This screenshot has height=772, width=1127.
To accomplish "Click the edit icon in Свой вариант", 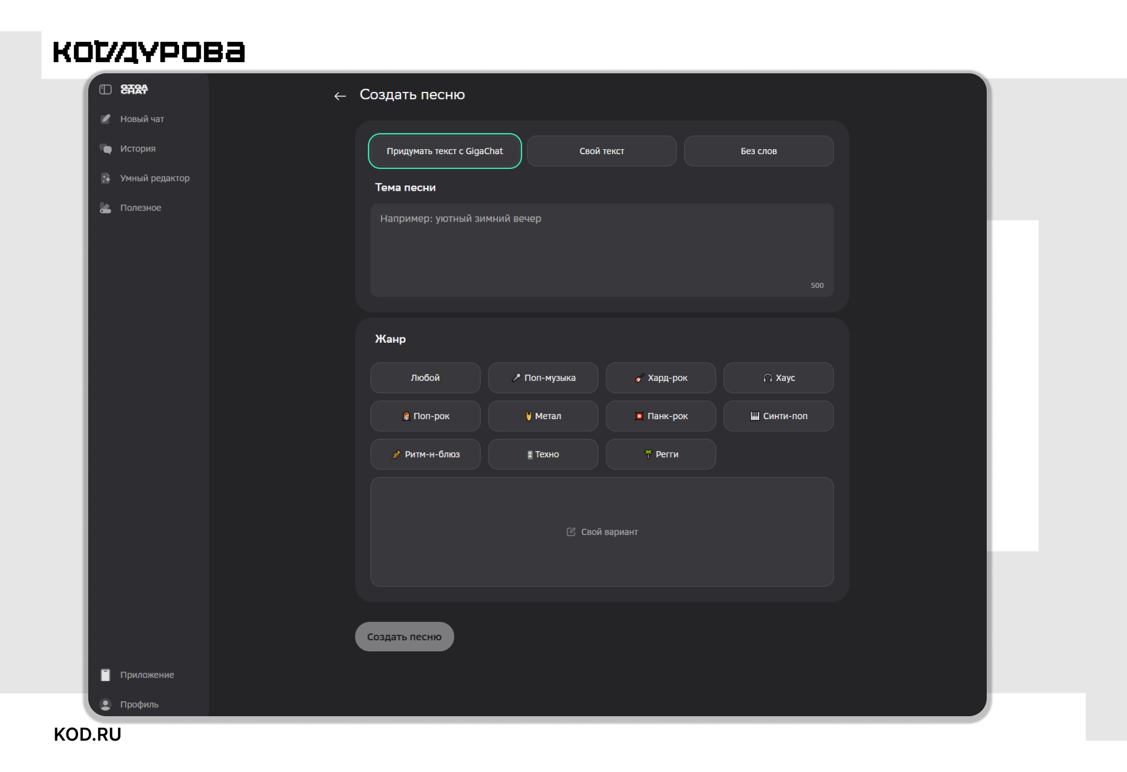I will 571,532.
